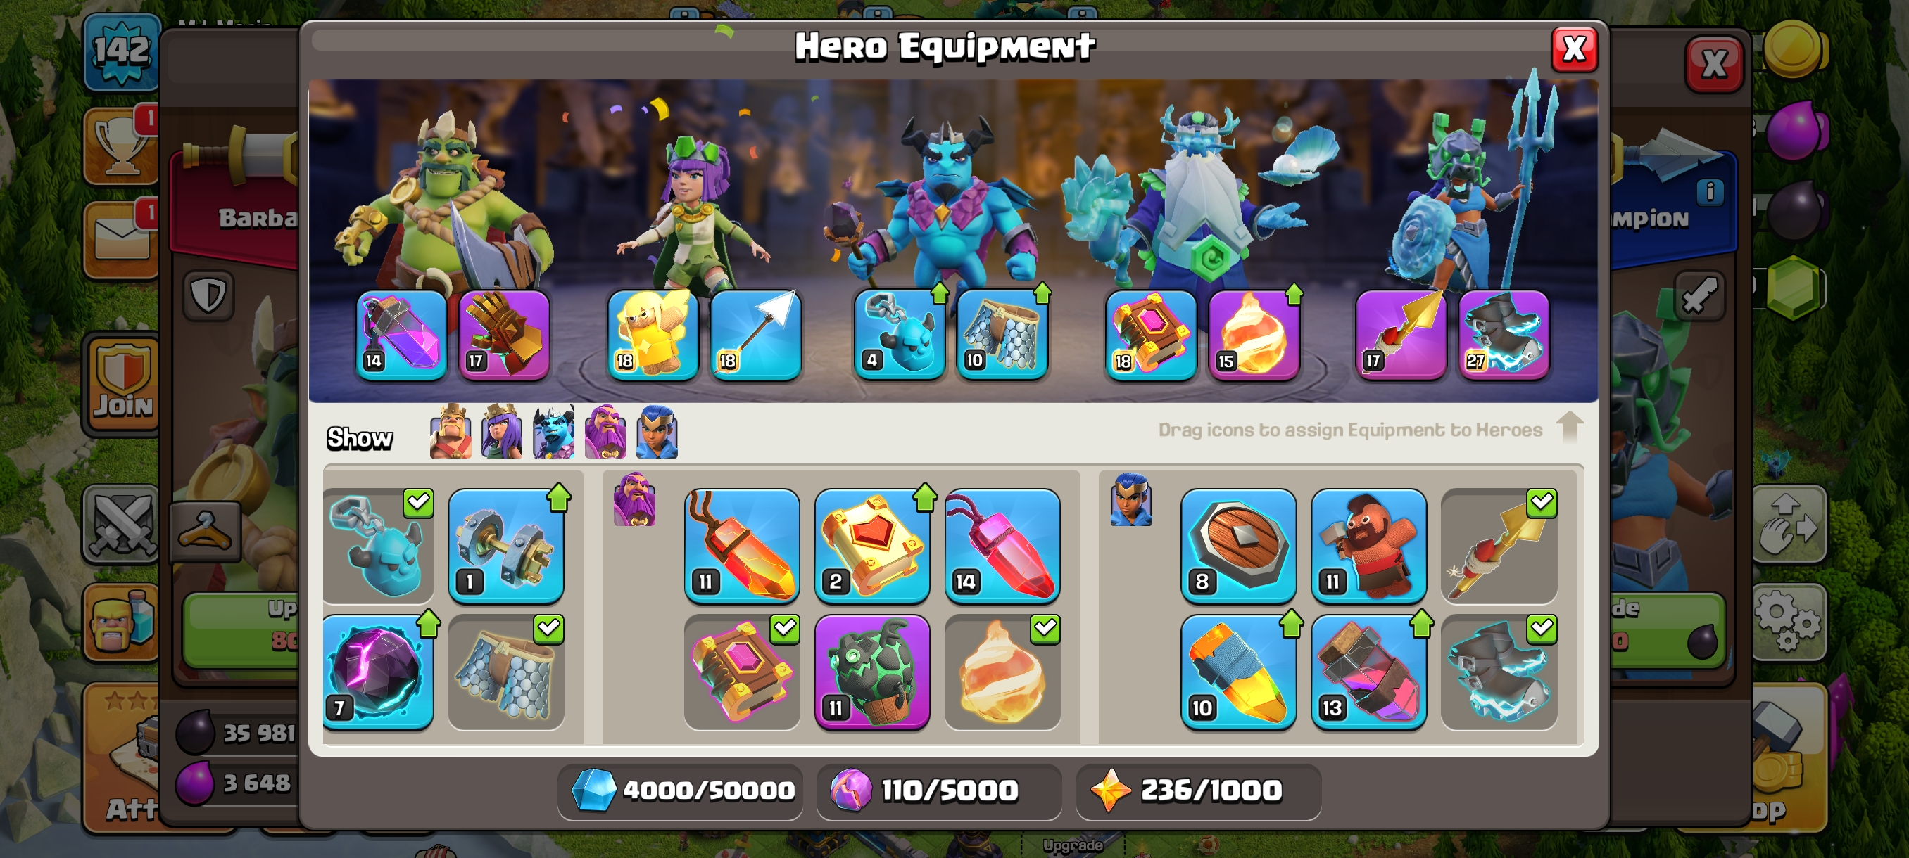Select the level 7 Dark Orb equipment

[378, 672]
